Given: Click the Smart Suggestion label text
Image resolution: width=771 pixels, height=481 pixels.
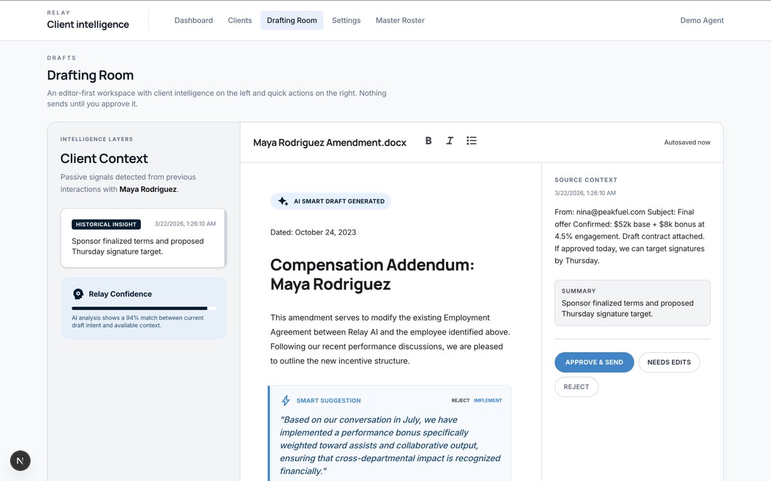Looking at the screenshot, I should coord(328,400).
